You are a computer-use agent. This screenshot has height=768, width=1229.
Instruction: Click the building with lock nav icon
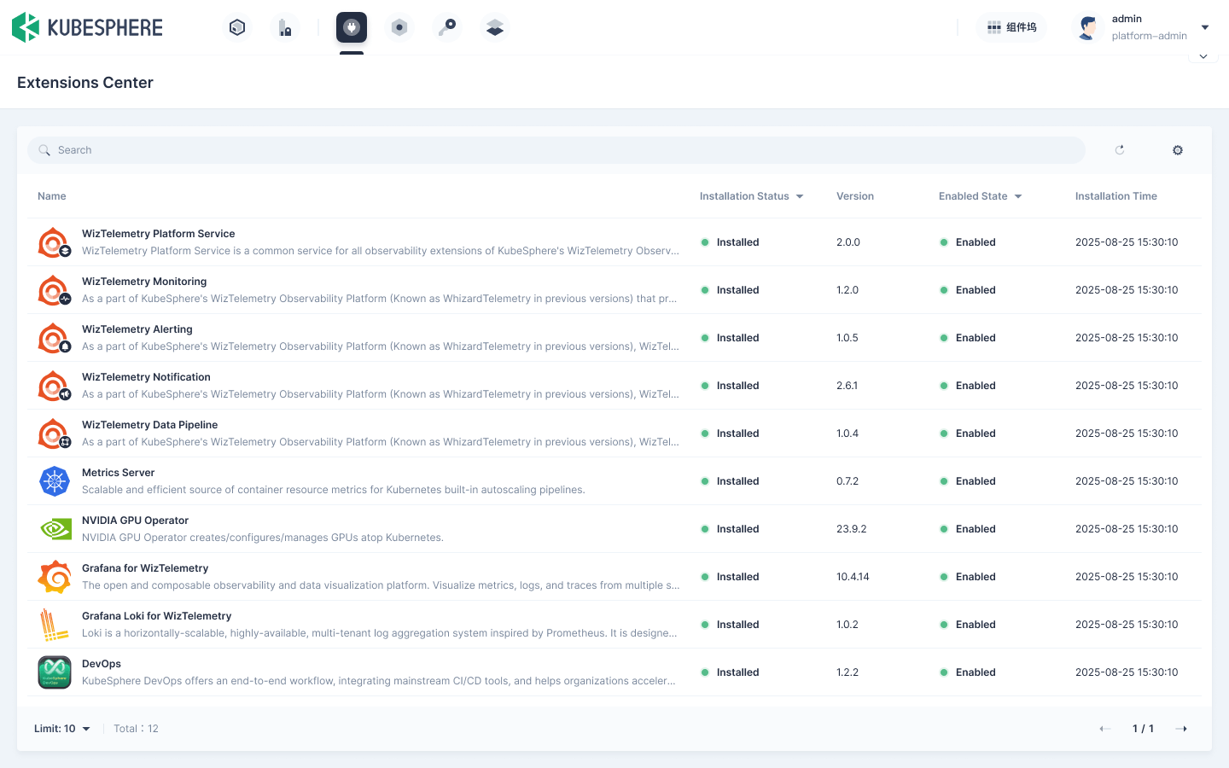[x=285, y=27]
